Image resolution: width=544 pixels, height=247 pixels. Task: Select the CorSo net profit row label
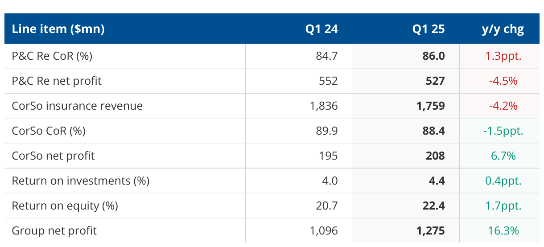click(x=53, y=156)
